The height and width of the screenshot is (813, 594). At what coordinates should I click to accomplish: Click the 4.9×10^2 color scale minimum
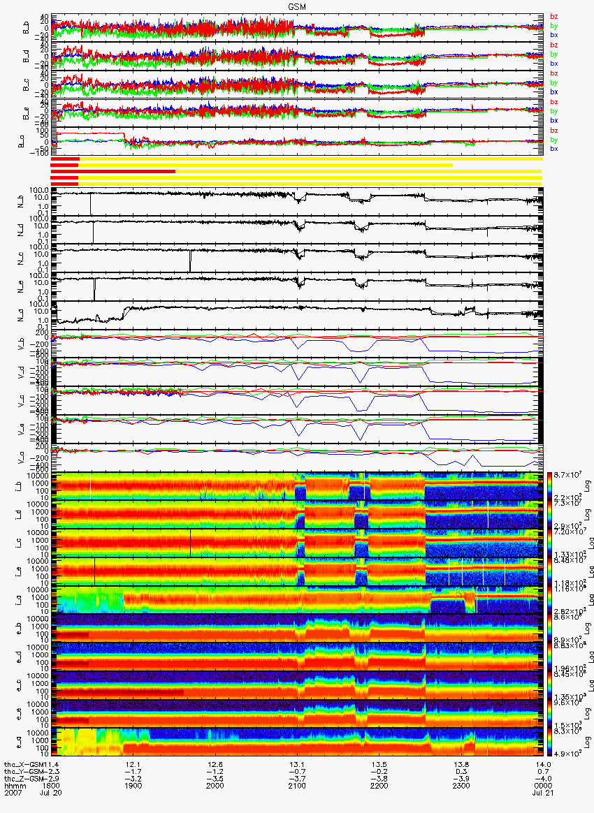point(567,754)
